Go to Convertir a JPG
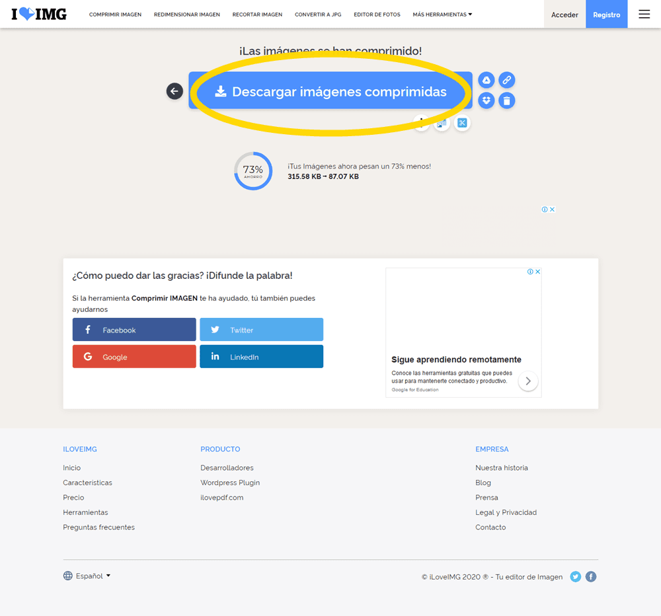The image size is (661, 616). coord(318,15)
